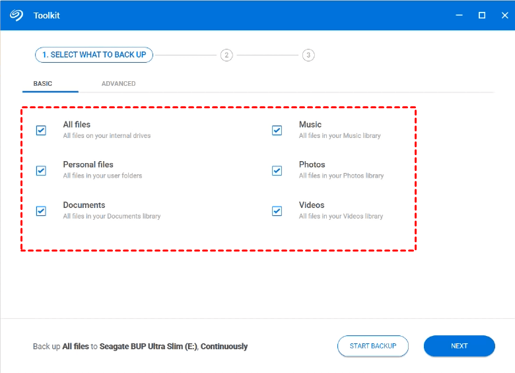Disable the Videos checkbox

coord(277,211)
